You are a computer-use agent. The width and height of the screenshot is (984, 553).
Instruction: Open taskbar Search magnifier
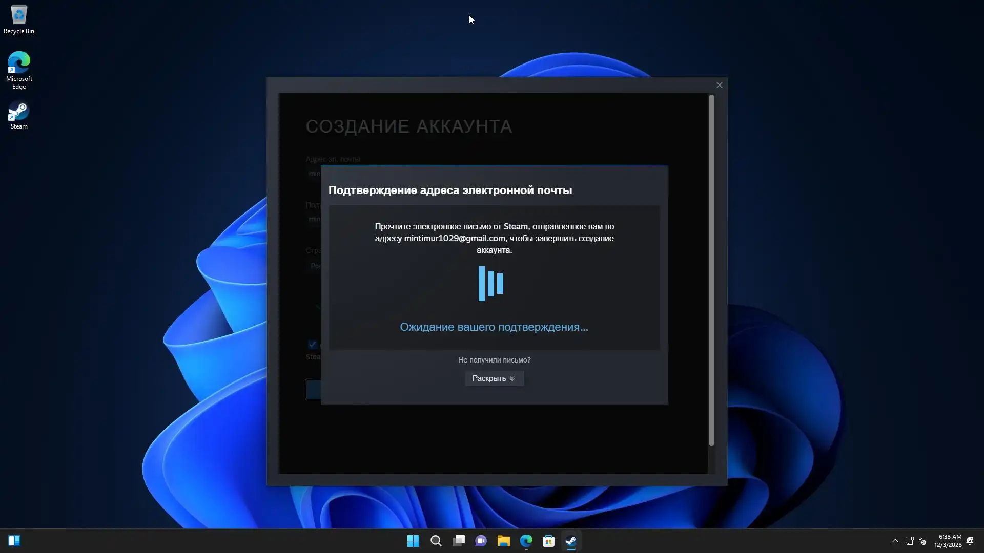[436, 541]
